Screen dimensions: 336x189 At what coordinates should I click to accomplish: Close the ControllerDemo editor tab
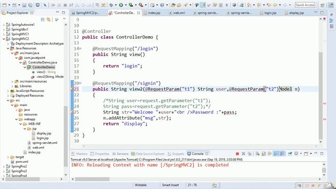139,13
